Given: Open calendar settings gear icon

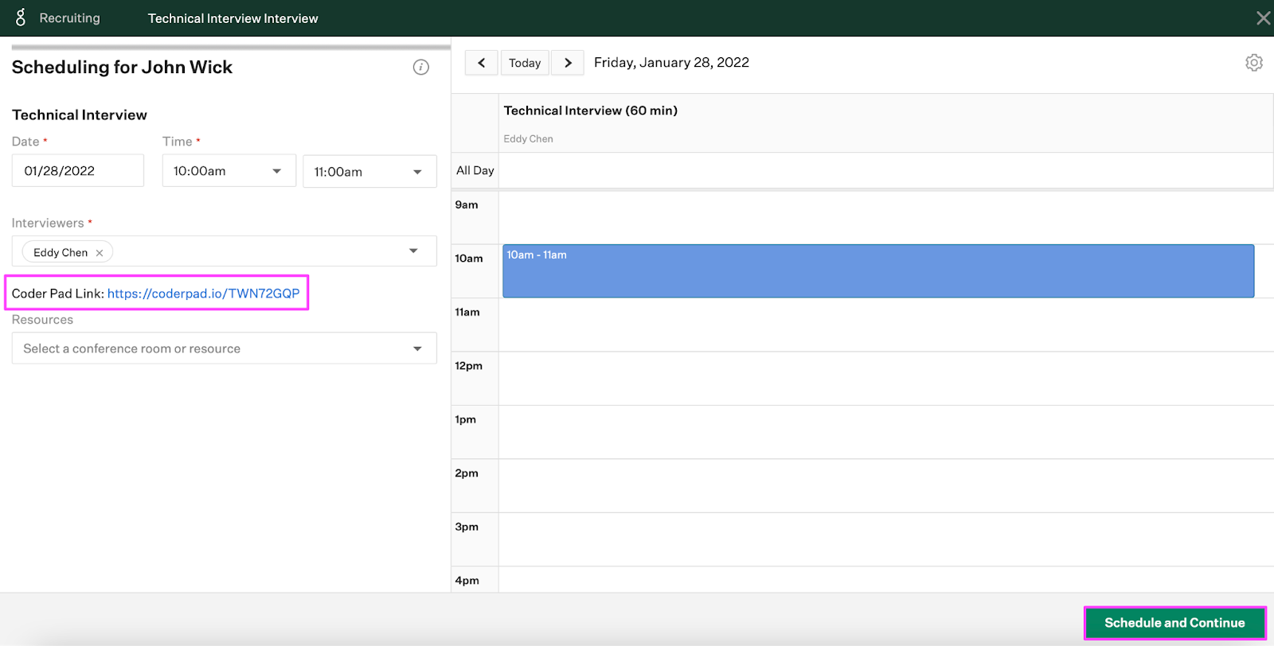Looking at the screenshot, I should (1254, 63).
